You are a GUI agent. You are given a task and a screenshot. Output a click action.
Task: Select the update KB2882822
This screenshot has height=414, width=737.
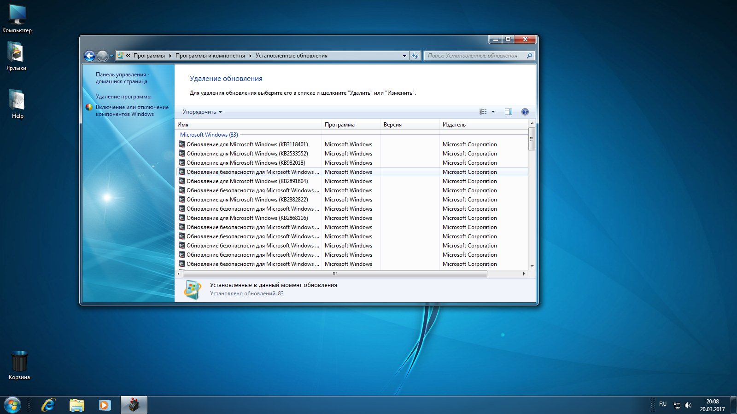352,200
